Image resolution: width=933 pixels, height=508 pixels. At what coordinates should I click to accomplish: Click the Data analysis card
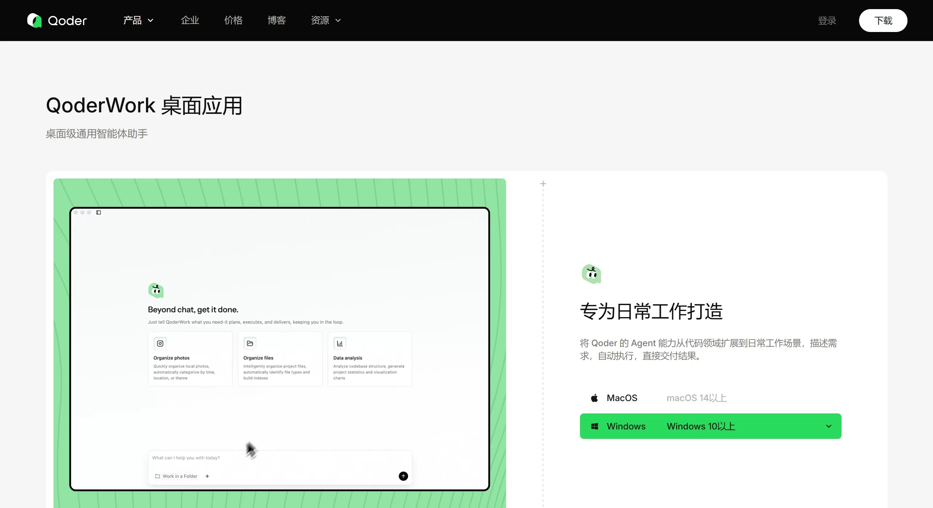(x=370, y=359)
